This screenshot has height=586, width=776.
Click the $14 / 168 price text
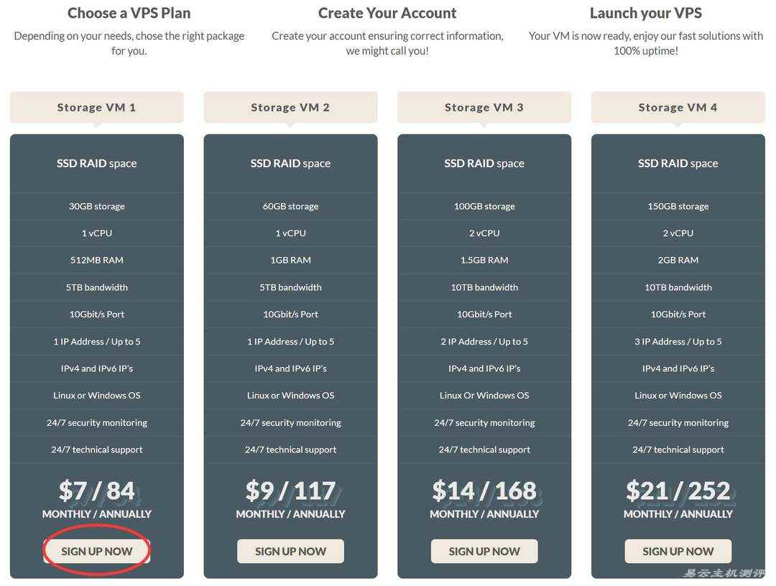click(x=484, y=491)
